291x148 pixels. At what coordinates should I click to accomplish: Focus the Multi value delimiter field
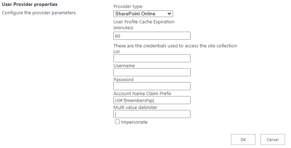tap(152, 114)
